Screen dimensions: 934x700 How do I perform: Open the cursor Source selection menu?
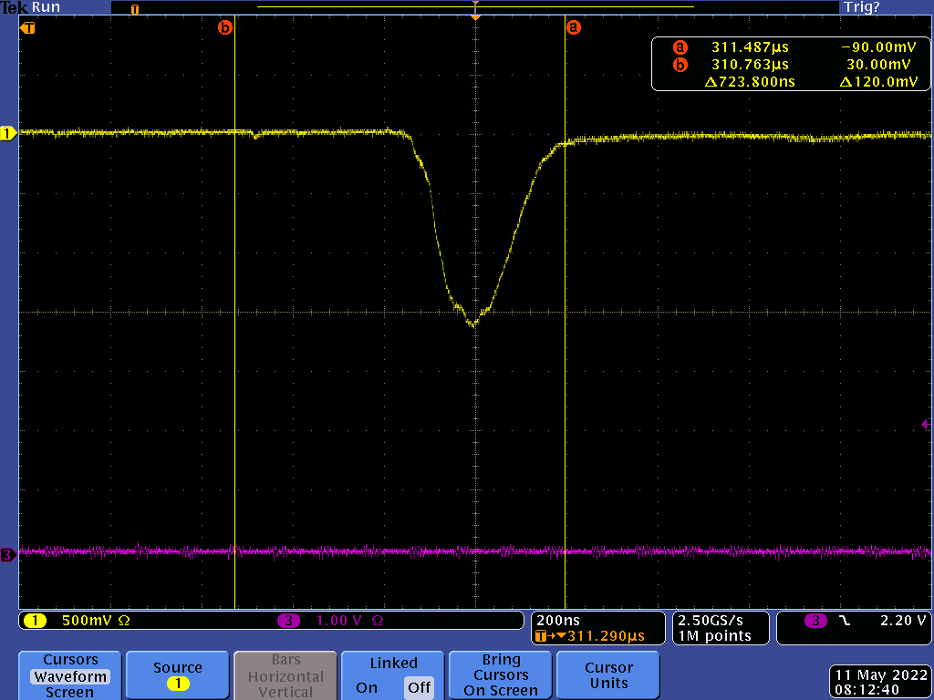(x=177, y=674)
